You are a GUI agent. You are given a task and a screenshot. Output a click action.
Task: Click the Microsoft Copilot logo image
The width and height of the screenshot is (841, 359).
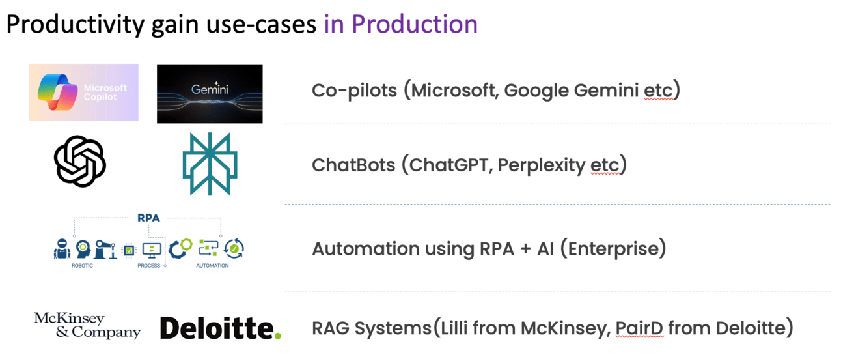pyautogui.click(x=84, y=92)
